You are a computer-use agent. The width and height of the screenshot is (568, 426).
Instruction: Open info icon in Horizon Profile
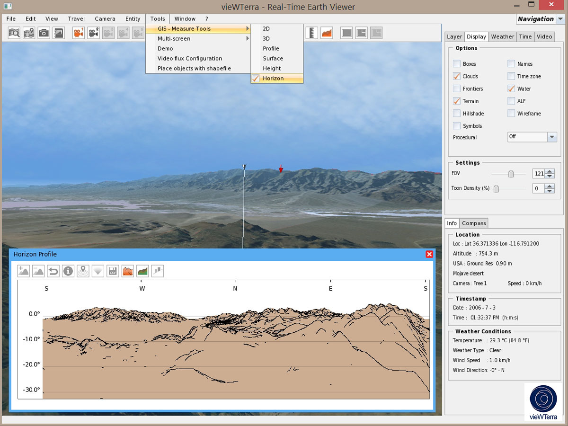point(68,271)
